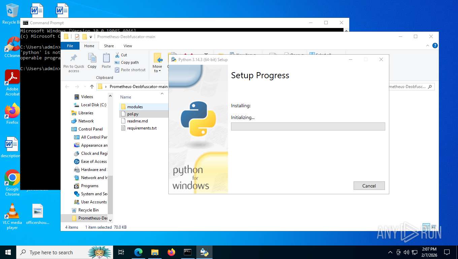The height and width of the screenshot is (259, 458).
Task: Open the File menu in File Explorer
Action: [x=70, y=46]
